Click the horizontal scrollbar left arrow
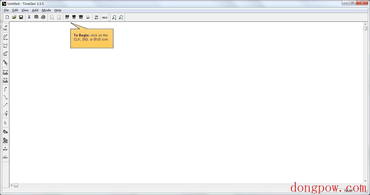 12,185
